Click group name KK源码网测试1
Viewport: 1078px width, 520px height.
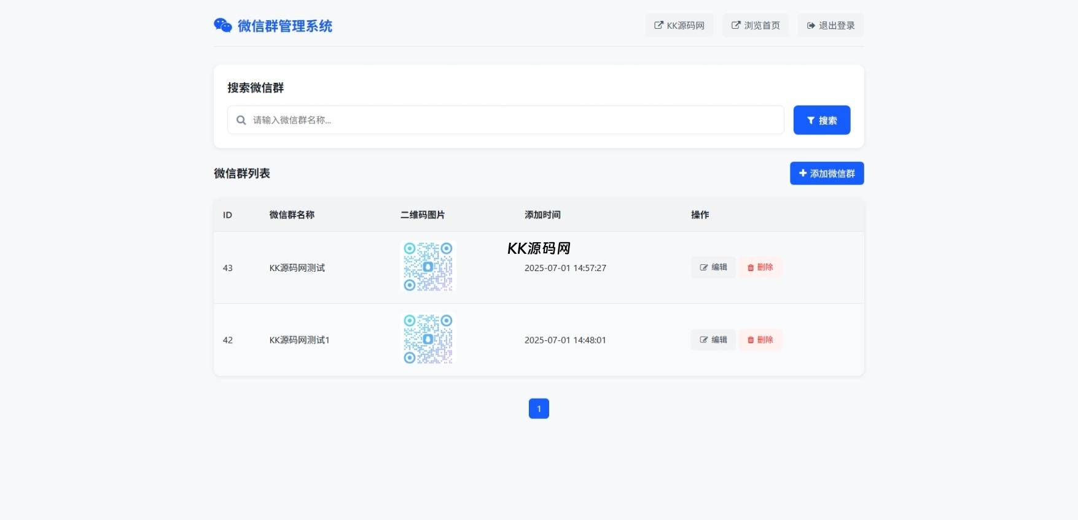click(x=300, y=340)
